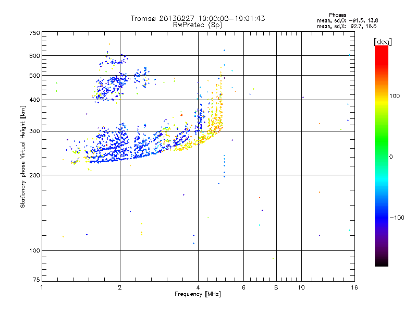The width and height of the screenshot is (417, 313).
Task: Click the colorbar tick label '100'
Action: coord(395,96)
